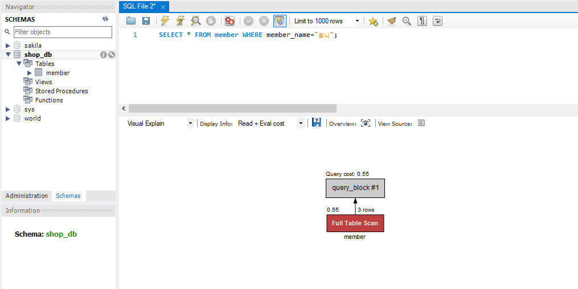The width and height of the screenshot is (578, 289).
Task: Toggle the auto-commit mode button
Action: tap(280, 21)
